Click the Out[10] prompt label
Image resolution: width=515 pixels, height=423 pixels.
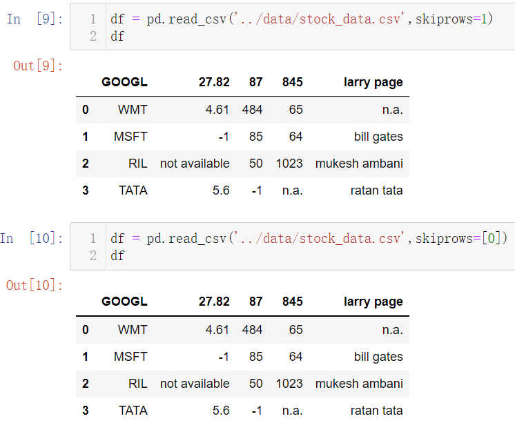(x=35, y=286)
